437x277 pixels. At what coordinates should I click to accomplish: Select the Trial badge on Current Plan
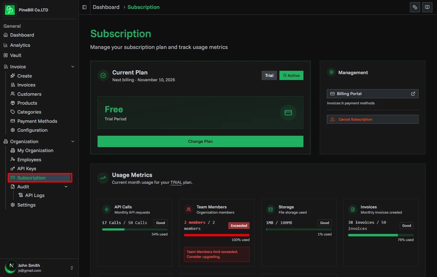pyautogui.click(x=269, y=75)
